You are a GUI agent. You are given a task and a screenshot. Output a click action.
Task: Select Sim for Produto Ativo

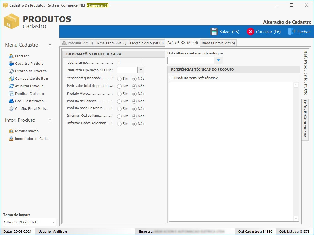coord(119,94)
